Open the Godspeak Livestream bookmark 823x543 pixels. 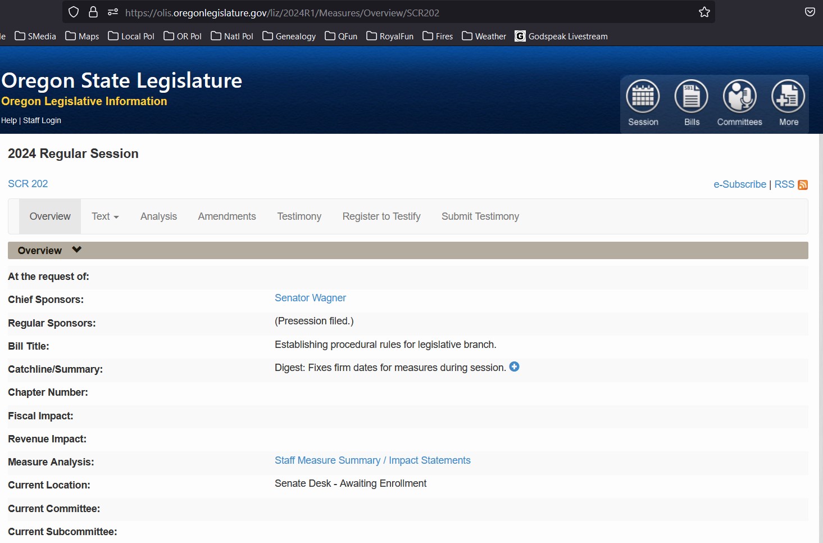point(561,36)
